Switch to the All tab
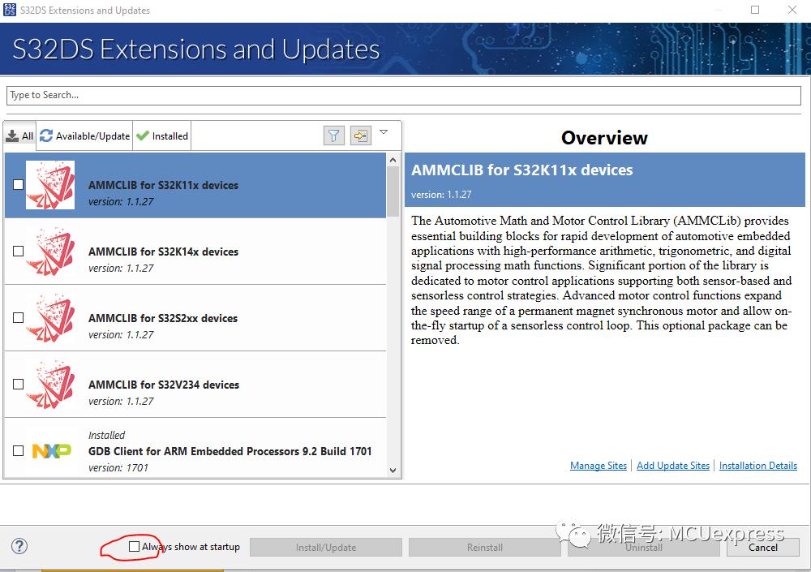 tap(19, 136)
